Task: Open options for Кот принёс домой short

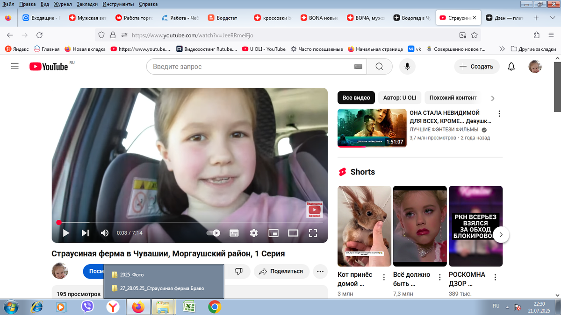Action: pos(384,277)
